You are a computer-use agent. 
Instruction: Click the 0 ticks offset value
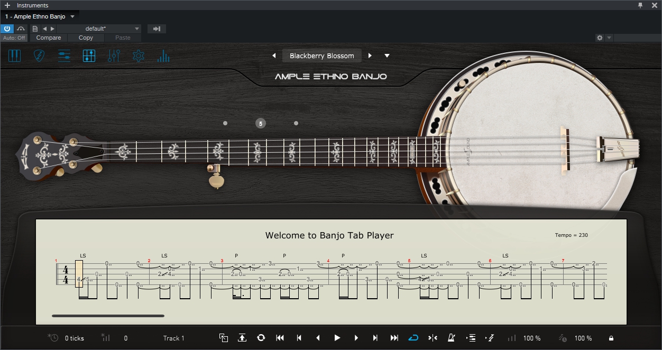75,338
